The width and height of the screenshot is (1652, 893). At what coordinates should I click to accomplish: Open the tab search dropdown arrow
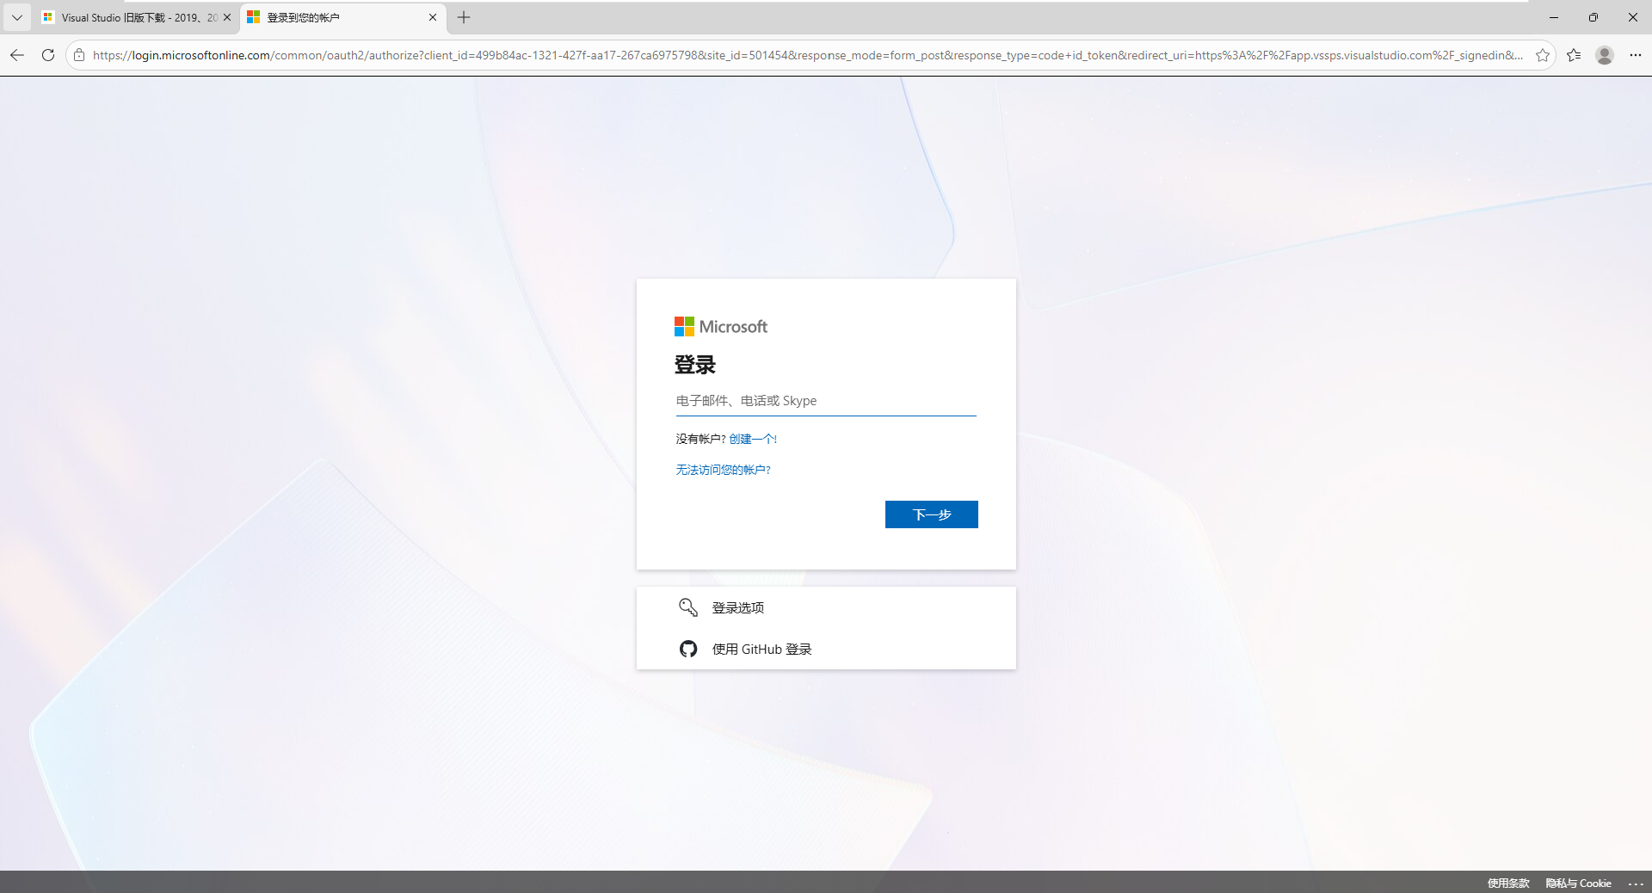(x=16, y=17)
